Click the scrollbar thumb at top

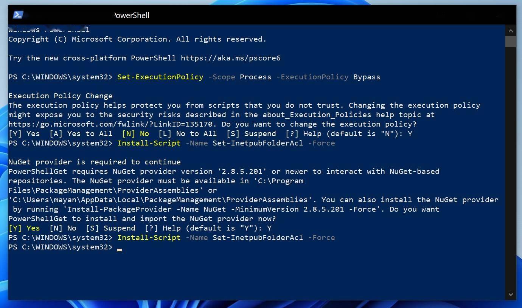pos(511,42)
